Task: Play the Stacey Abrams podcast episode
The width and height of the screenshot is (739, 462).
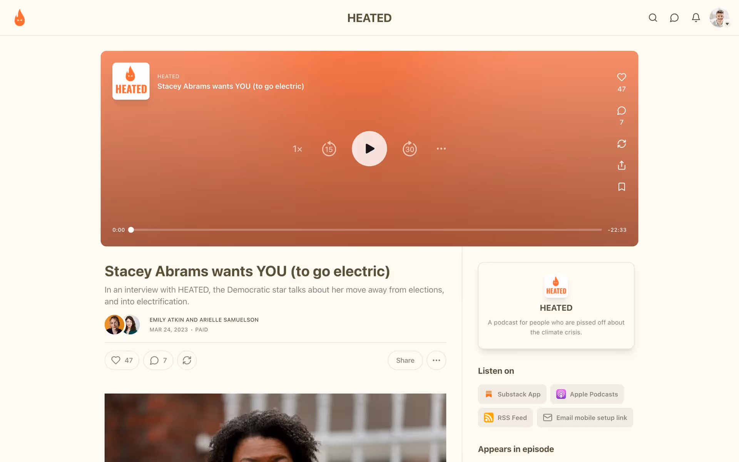Action: pos(369,149)
